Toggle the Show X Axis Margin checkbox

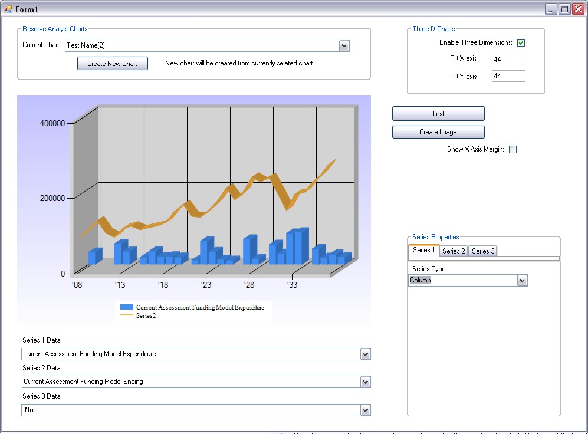pyautogui.click(x=513, y=150)
